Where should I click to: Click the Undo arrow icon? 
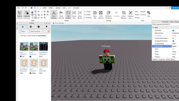[x=38, y=8]
